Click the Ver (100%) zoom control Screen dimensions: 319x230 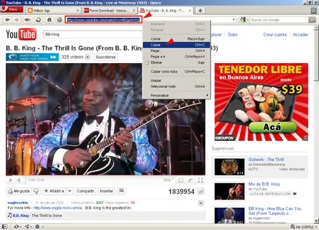click(302, 227)
